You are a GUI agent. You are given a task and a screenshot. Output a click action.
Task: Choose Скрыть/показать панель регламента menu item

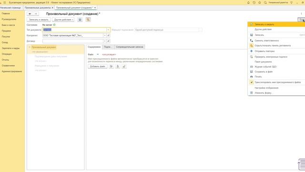276,45
